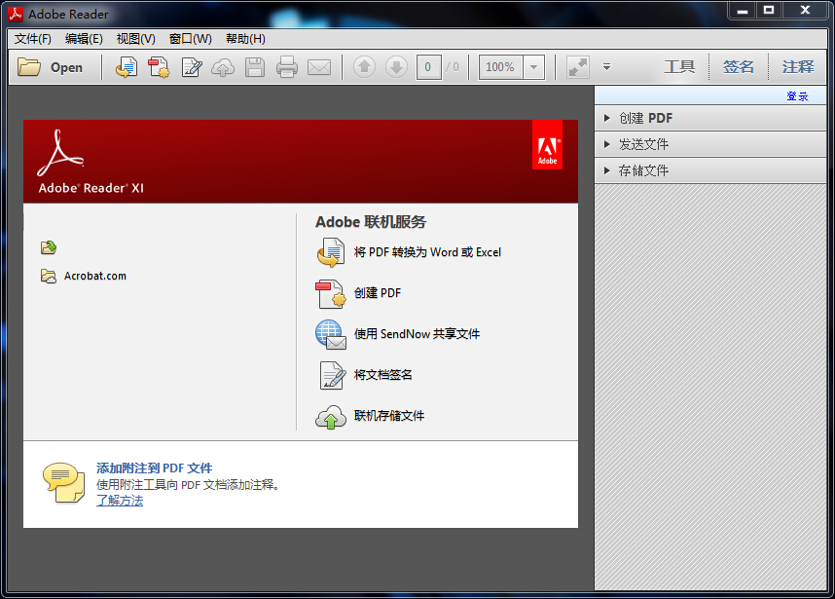Click 将 PDF 转换为 Word 或 Excel text
This screenshot has height=599, width=835.
click(427, 252)
